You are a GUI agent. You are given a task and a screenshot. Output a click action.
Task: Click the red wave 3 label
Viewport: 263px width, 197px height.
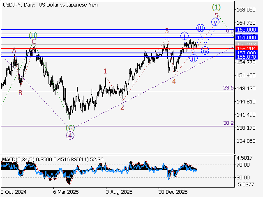(167, 31)
